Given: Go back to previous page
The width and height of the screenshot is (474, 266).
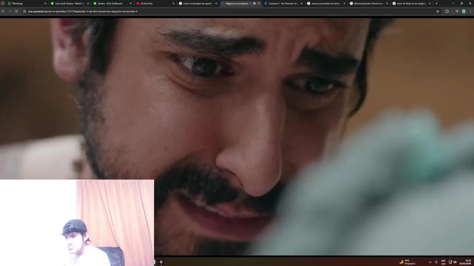Looking at the screenshot, I should pyautogui.click(x=3, y=11).
